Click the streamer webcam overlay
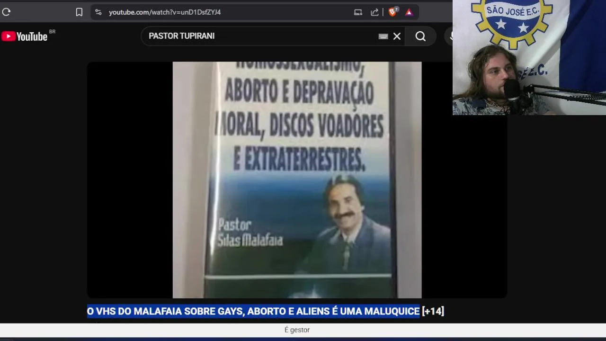This screenshot has width=606, height=341. [x=529, y=57]
